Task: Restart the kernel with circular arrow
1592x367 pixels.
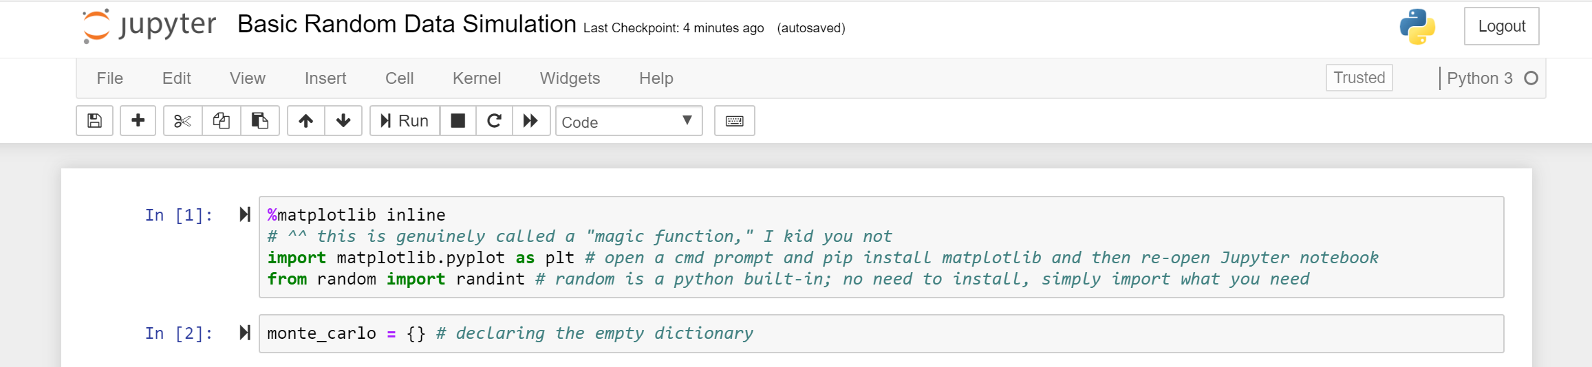Action: pos(494,121)
